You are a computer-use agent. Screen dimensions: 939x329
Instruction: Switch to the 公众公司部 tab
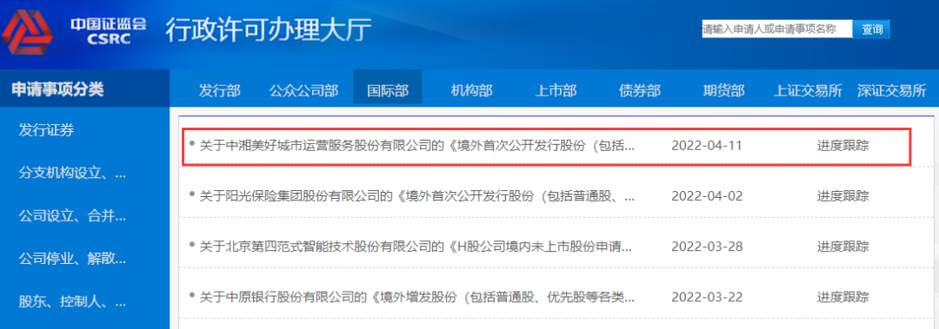(x=303, y=91)
